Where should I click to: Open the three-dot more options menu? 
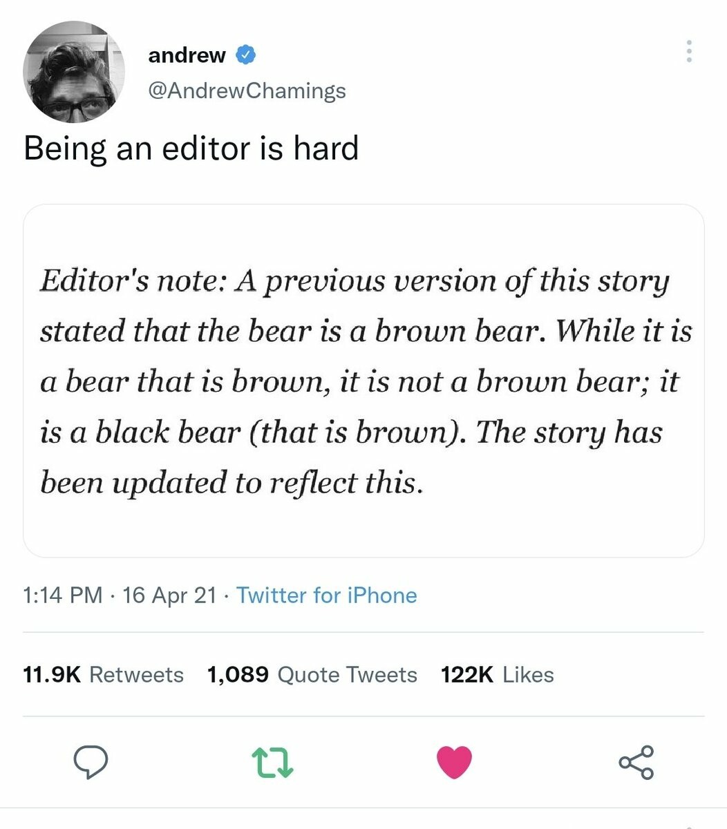click(x=688, y=52)
